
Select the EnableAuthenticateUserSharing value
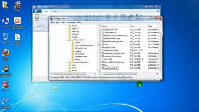[116, 35]
